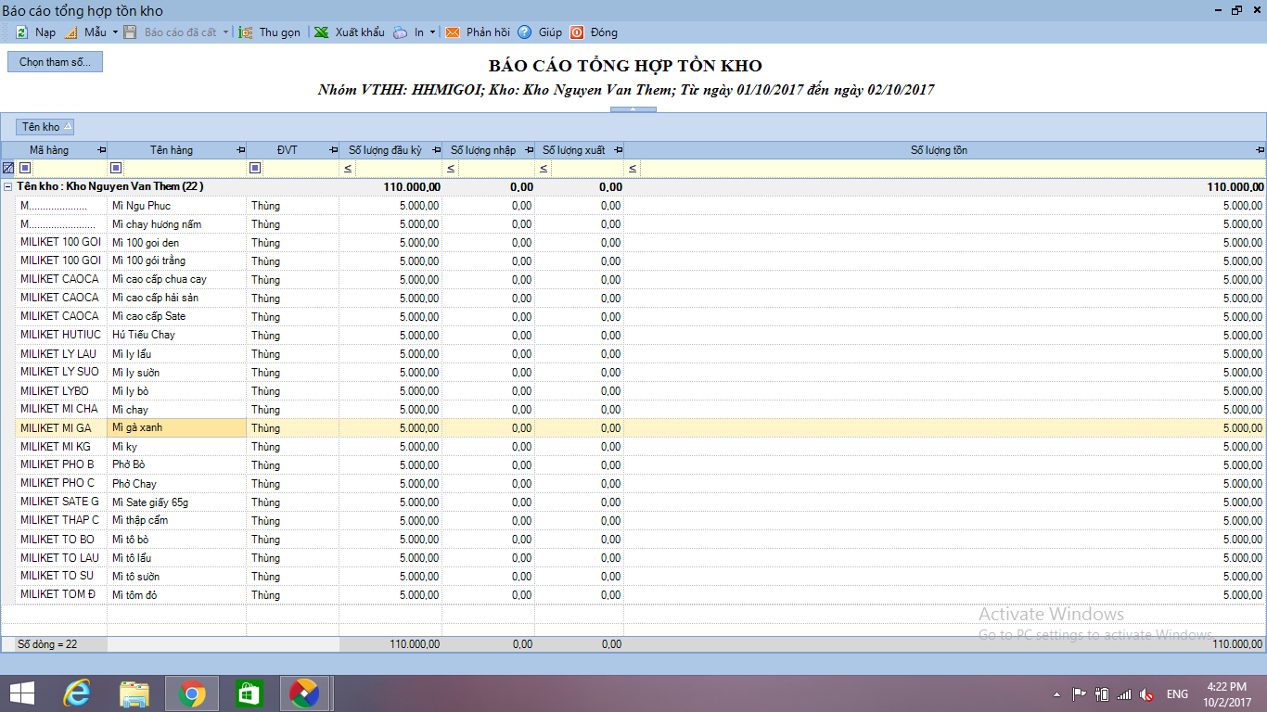Select the Hủ Tiếu Chay cell

176,336
